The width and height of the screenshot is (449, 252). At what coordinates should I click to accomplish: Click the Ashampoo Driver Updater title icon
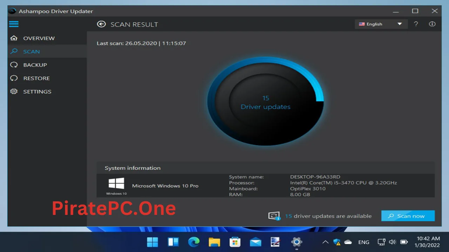click(x=12, y=11)
